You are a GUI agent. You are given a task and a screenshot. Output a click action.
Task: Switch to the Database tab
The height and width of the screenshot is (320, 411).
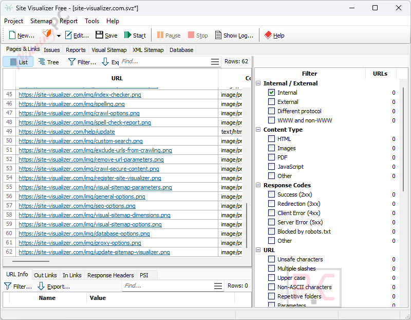click(x=181, y=50)
